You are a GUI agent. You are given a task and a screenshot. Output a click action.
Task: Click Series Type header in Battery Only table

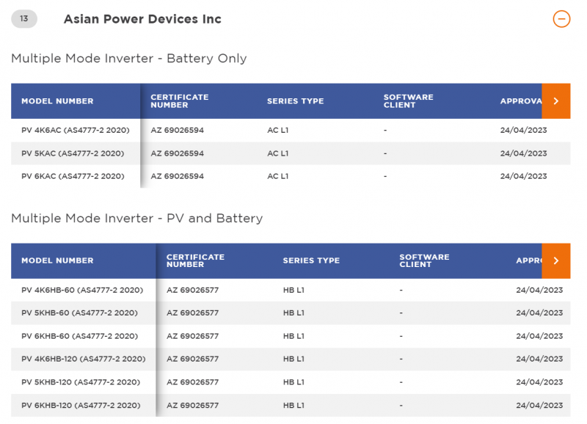[295, 101]
